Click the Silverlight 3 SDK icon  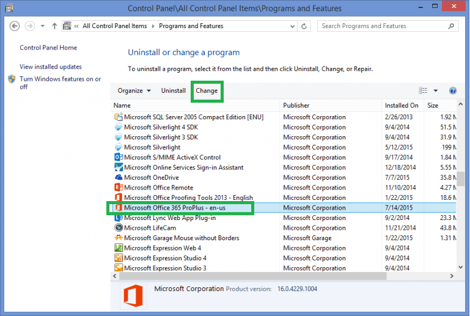[x=119, y=138]
